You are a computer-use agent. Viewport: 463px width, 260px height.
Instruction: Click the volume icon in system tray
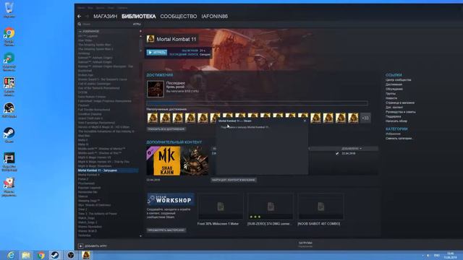click(x=428, y=255)
